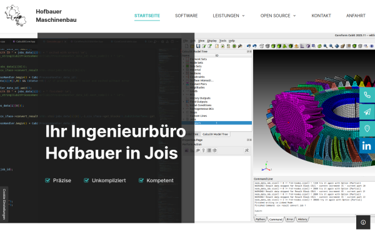Switch to the CalculiX Model Tree tab

pyautogui.click(x=215, y=134)
